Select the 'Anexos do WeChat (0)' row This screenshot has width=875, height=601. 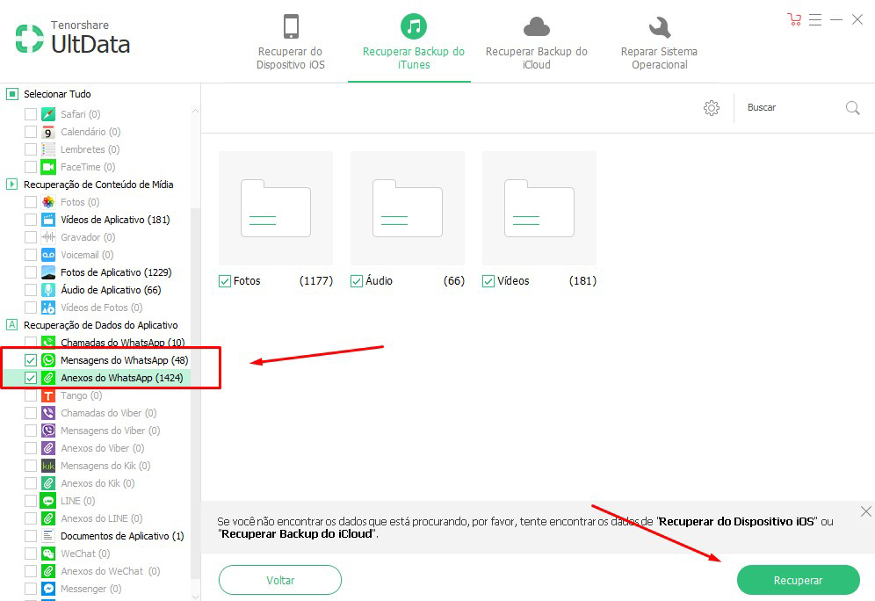(96, 571)
